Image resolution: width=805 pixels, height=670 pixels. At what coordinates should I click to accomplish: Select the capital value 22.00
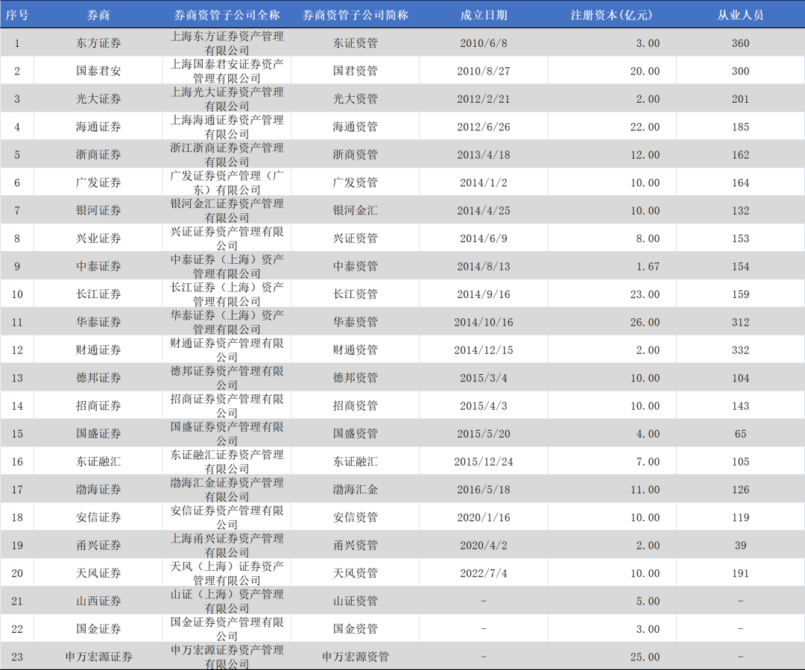(645, 127)
